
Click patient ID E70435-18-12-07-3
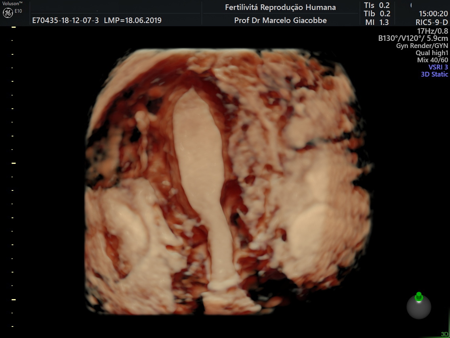66,20
